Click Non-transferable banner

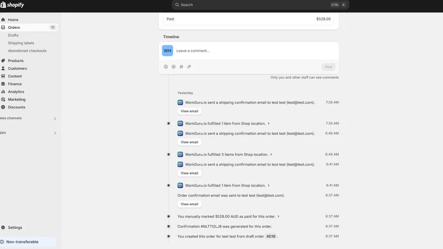coord(28,242)
